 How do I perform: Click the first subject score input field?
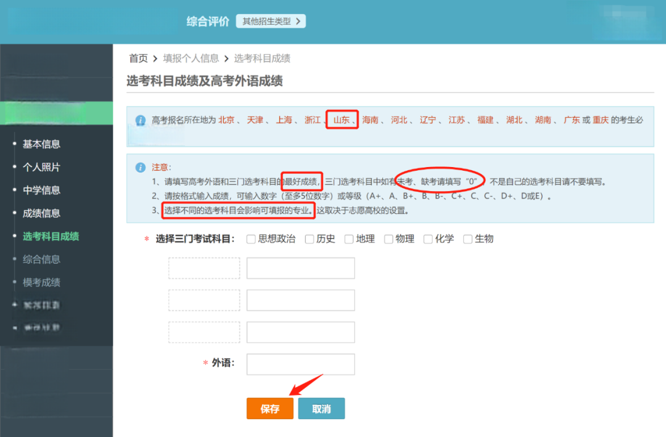tap(301, 268)
